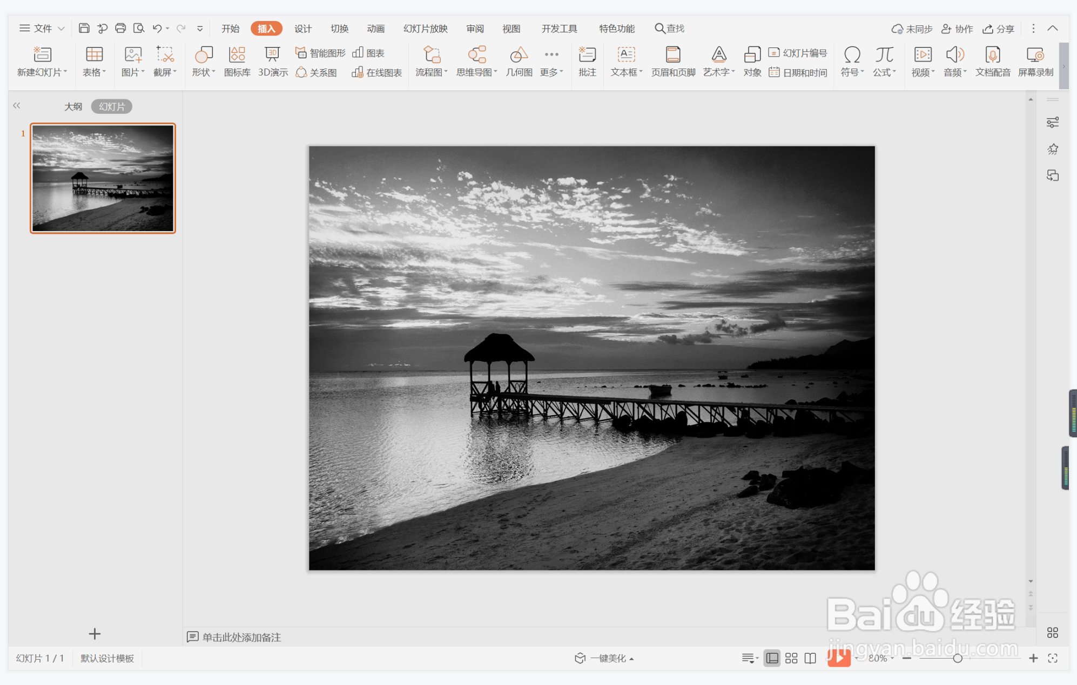Zoom out with minus button

tap(907, 658)
